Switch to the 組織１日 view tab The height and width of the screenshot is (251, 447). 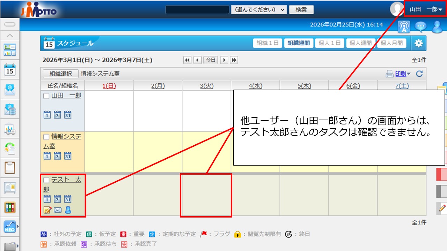pos(268,43)
